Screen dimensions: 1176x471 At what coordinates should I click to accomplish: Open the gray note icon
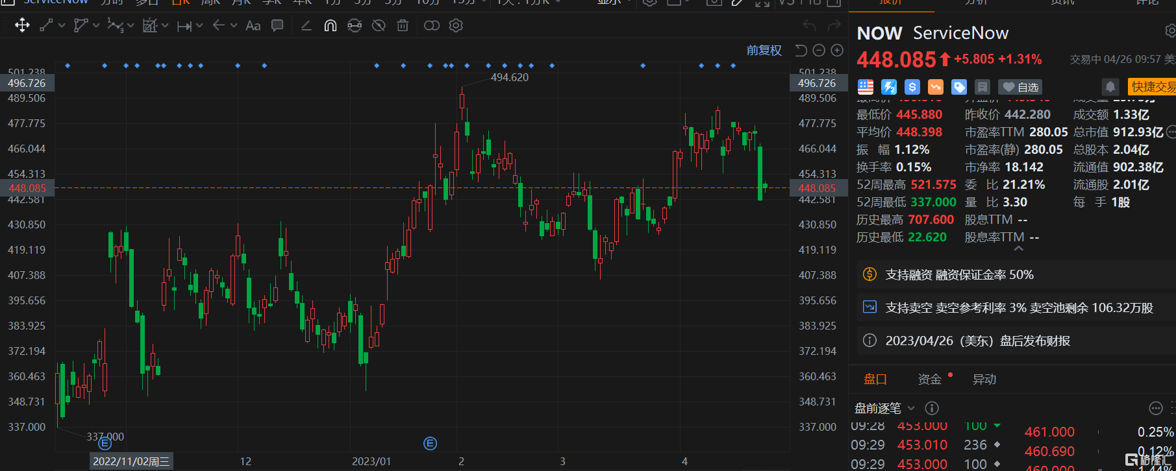[x=982, y=87]
